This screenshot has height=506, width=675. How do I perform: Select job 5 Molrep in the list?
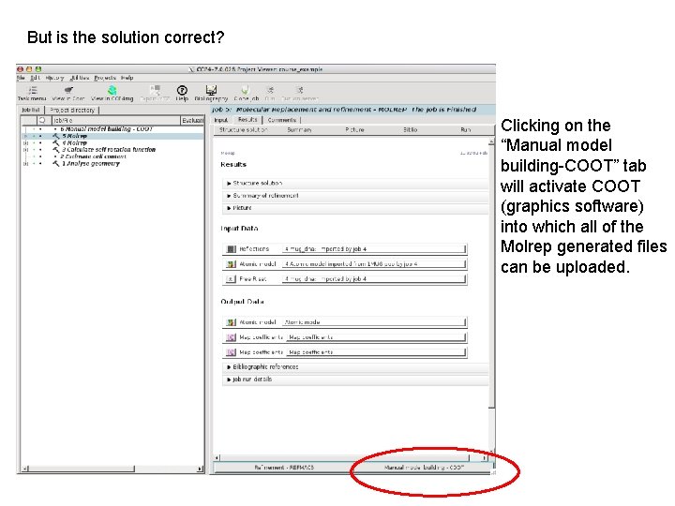point(74,136)
